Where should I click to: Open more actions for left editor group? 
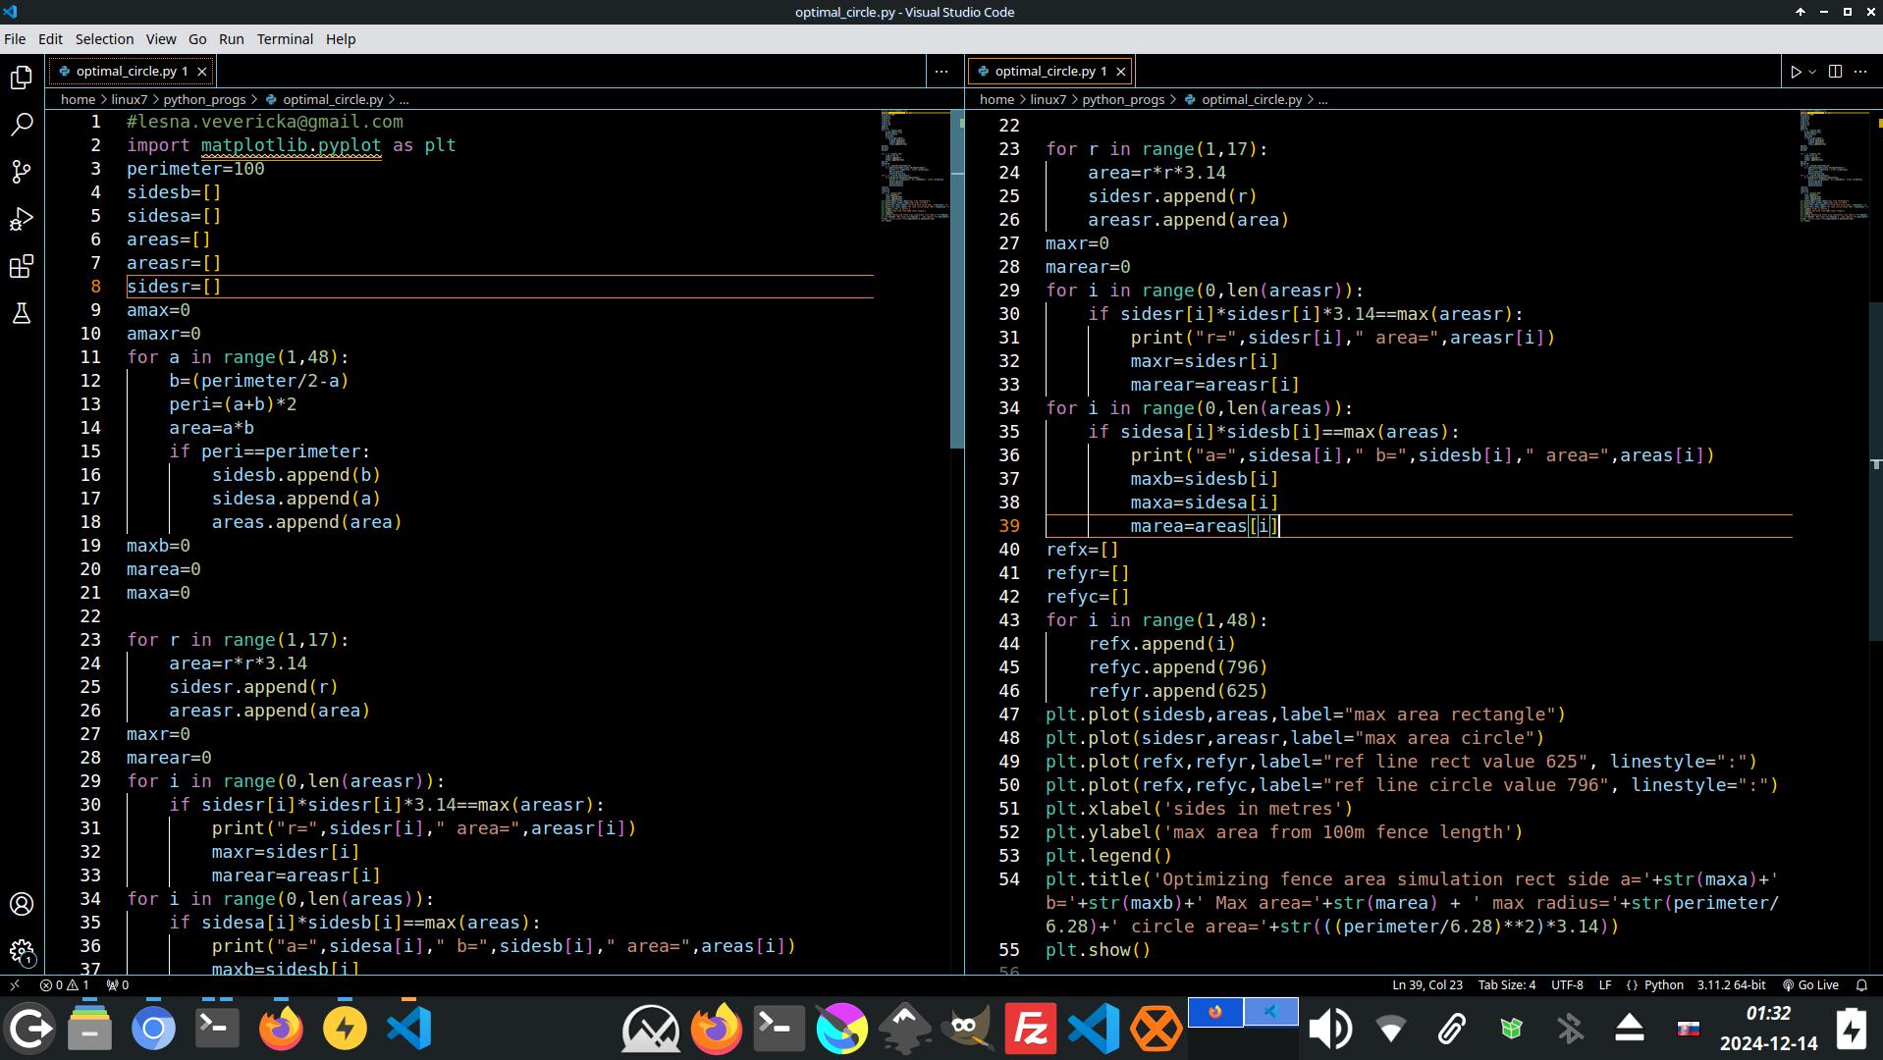coord(941,72)
